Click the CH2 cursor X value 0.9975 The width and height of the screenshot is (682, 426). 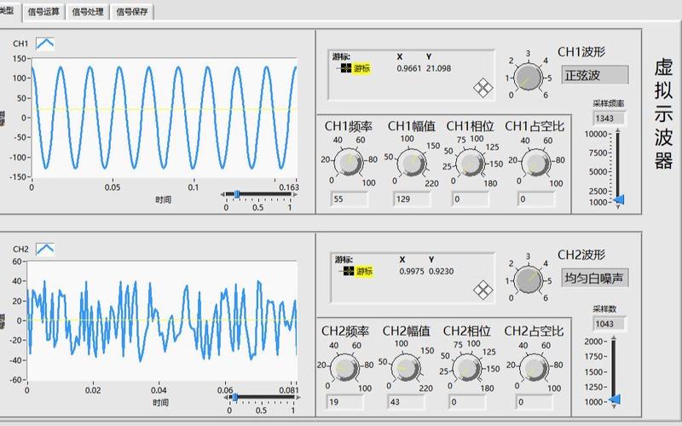point(412,271)
